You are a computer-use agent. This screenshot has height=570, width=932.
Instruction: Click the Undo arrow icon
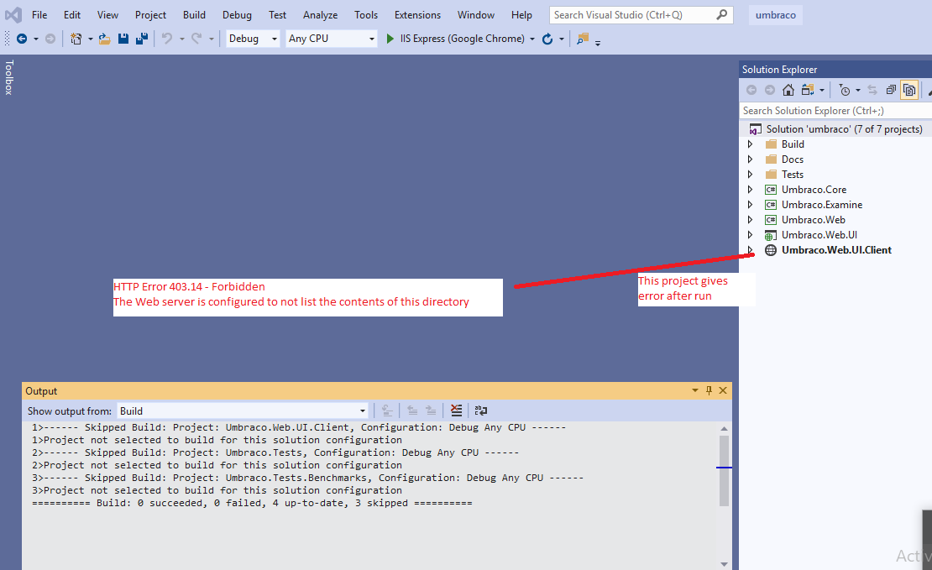coord(167,39)
